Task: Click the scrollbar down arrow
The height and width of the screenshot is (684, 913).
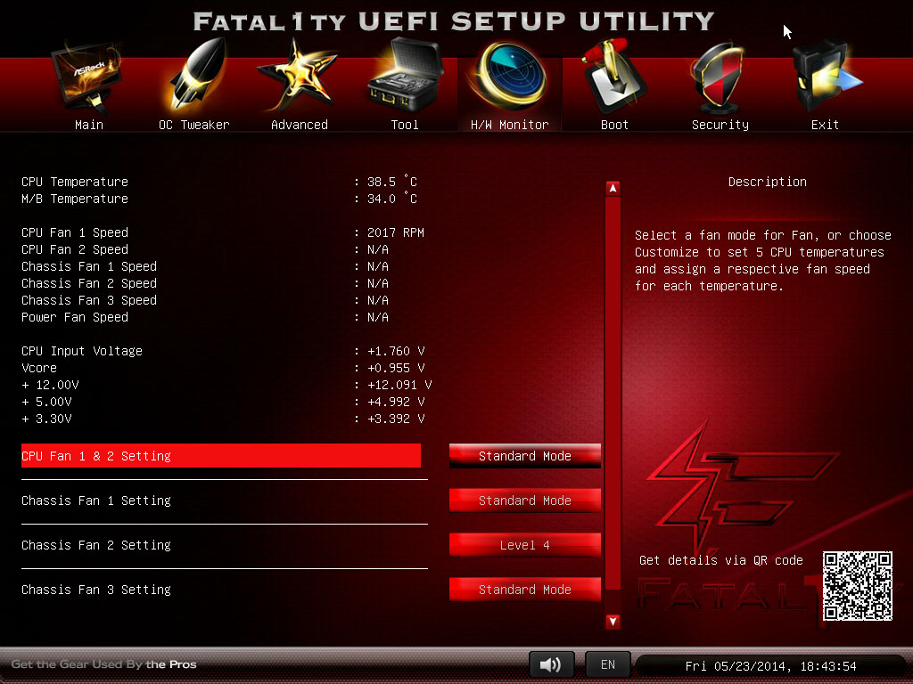Action: (613, 621)
